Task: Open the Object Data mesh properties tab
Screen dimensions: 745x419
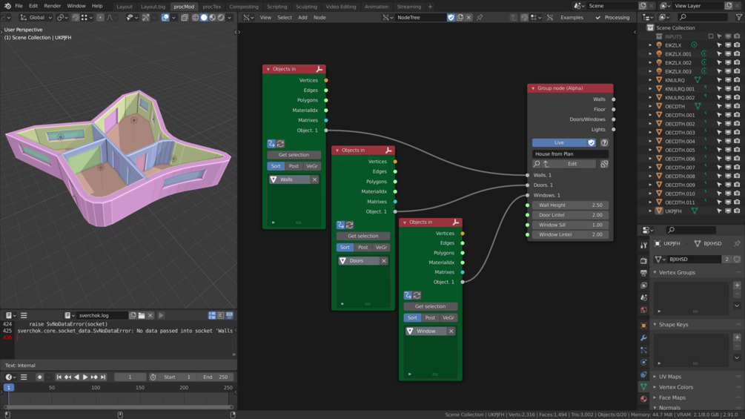Action: [x=643, y=386]
